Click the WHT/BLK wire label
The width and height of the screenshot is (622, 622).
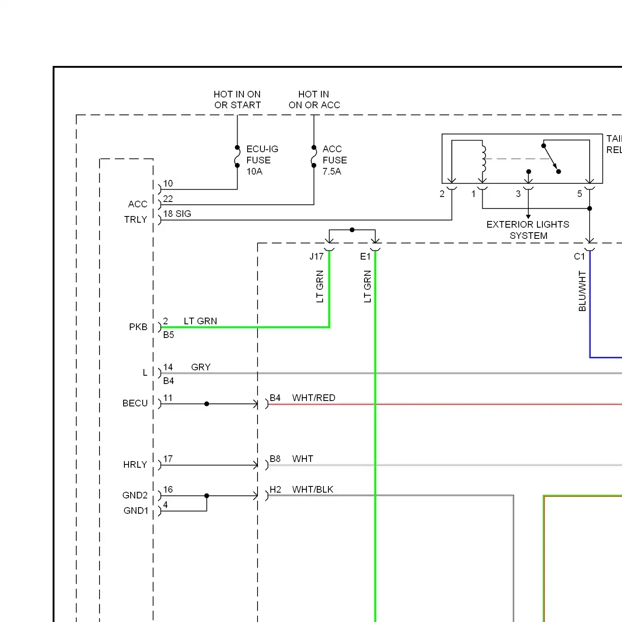click(x=313, y=489)
